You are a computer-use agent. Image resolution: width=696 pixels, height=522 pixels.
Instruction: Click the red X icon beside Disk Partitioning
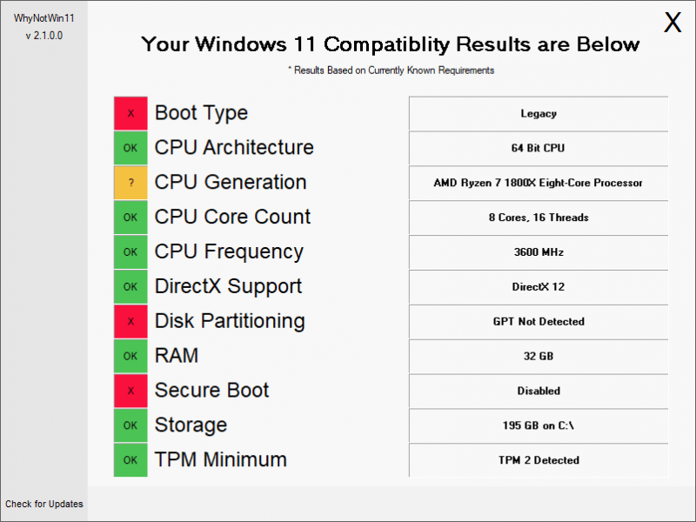130,322
